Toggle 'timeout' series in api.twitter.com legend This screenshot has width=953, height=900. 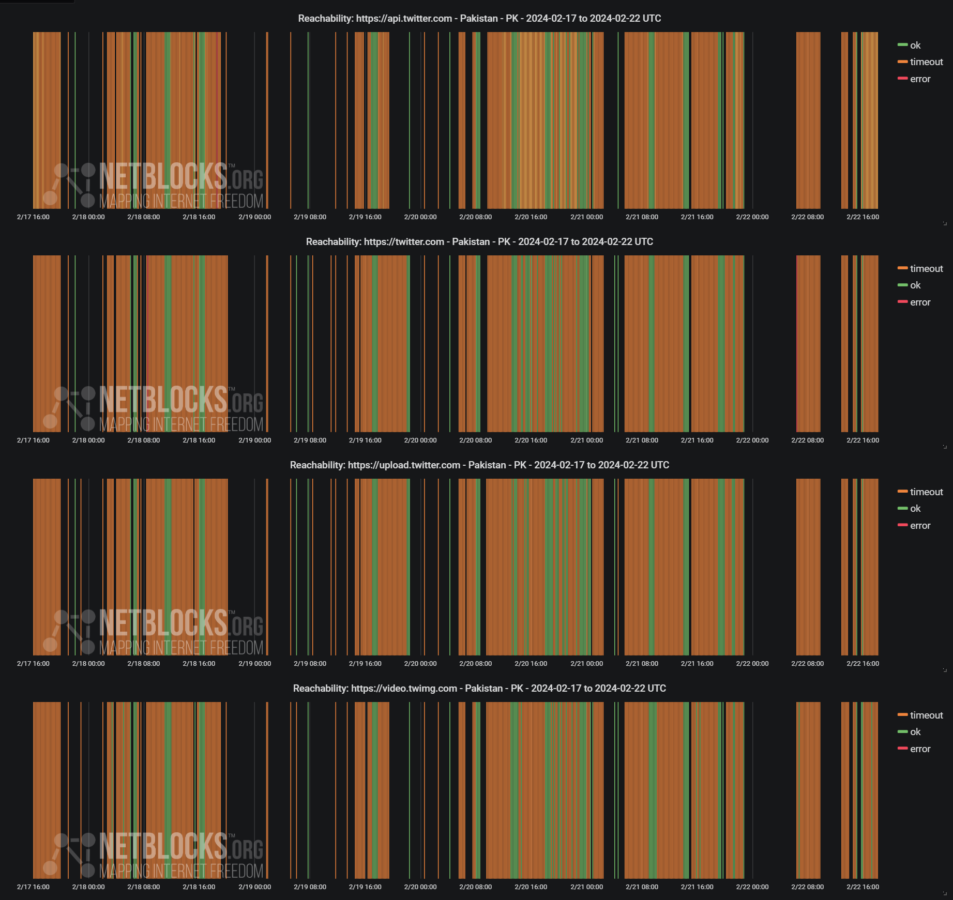coord(926,62)
